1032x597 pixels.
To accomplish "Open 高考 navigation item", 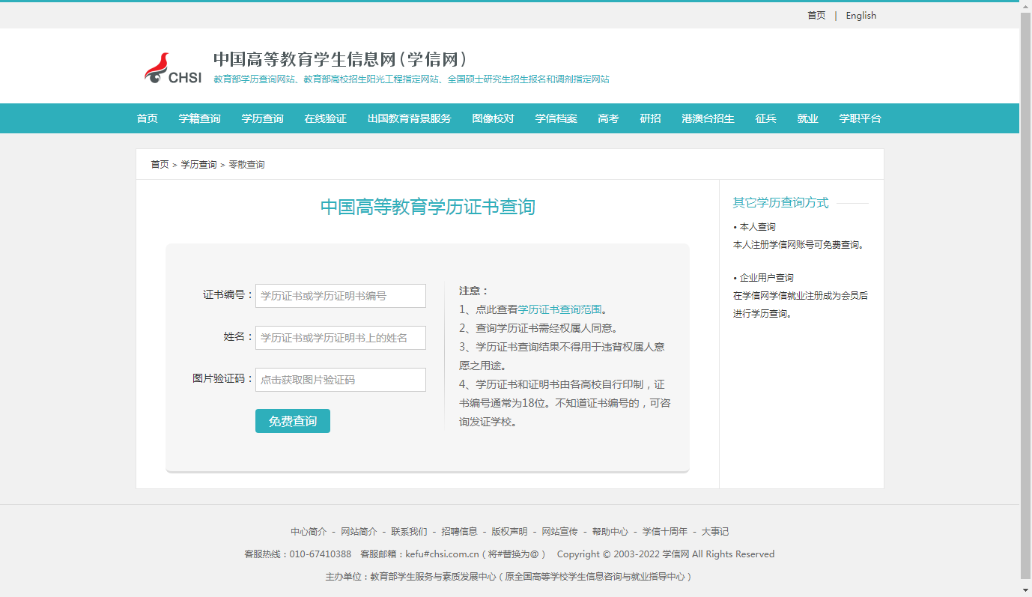I will 609,118.
